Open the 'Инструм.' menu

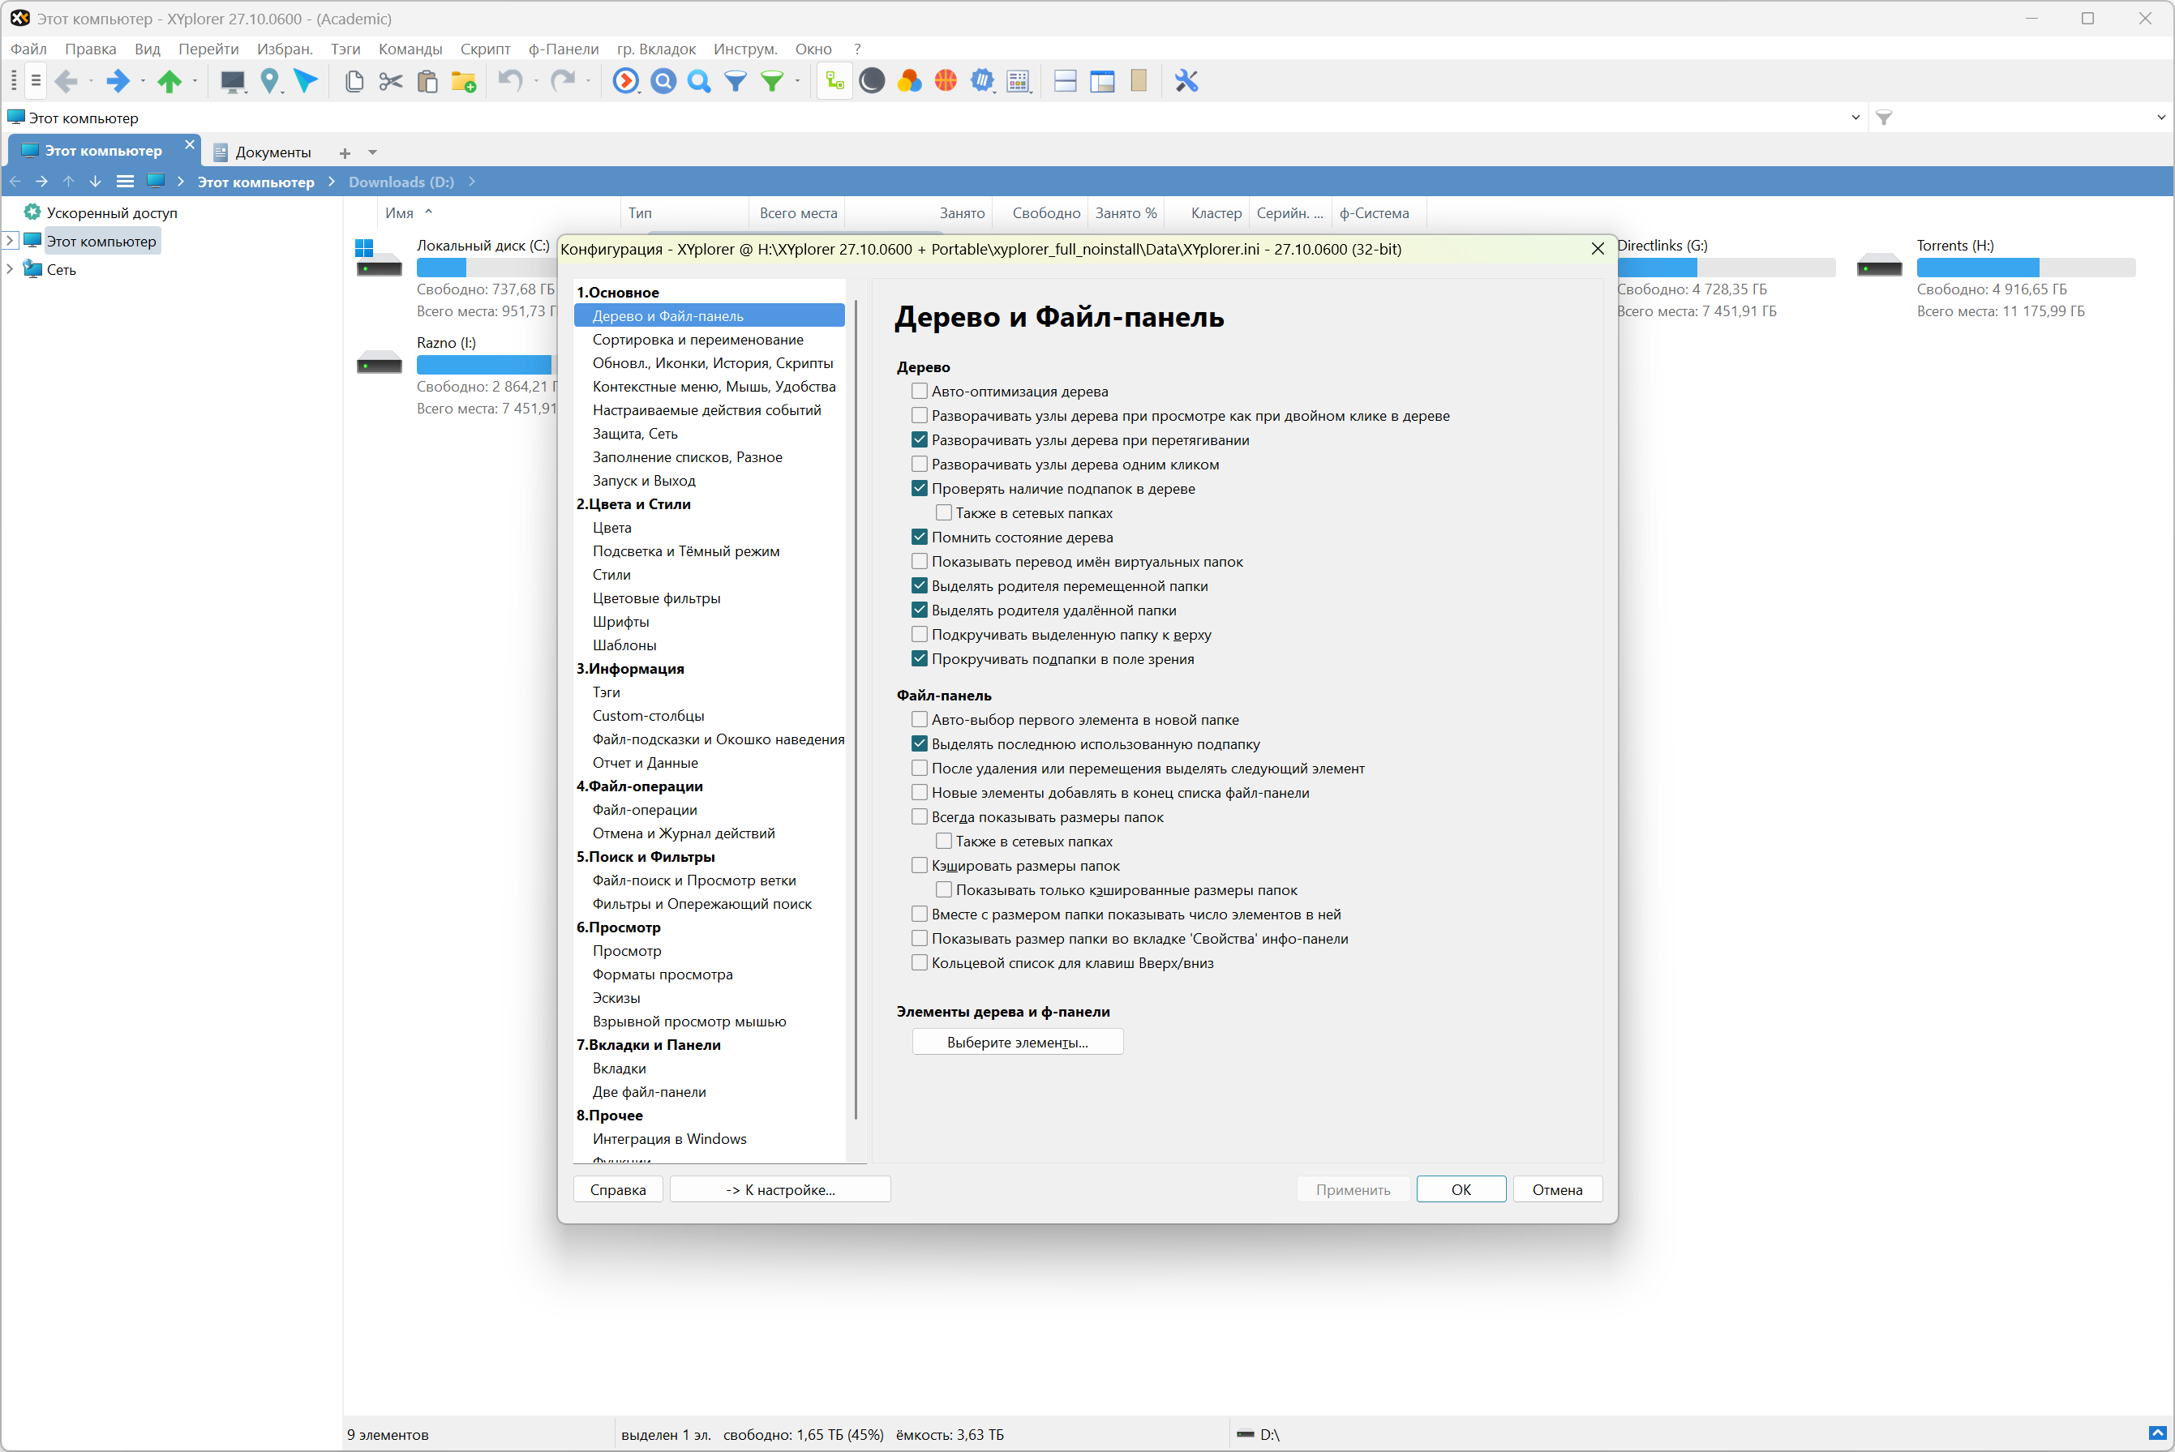point(744,49)
